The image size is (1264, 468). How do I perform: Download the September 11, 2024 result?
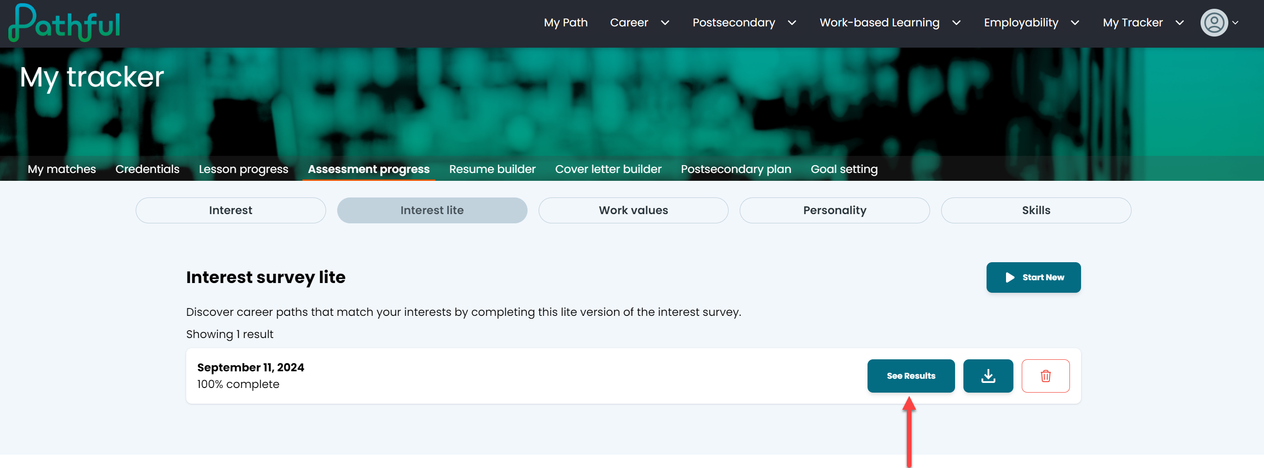coord(988,376)
